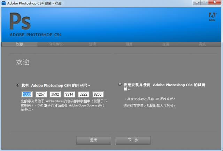Select the serial number radio option

click(17, 85)
